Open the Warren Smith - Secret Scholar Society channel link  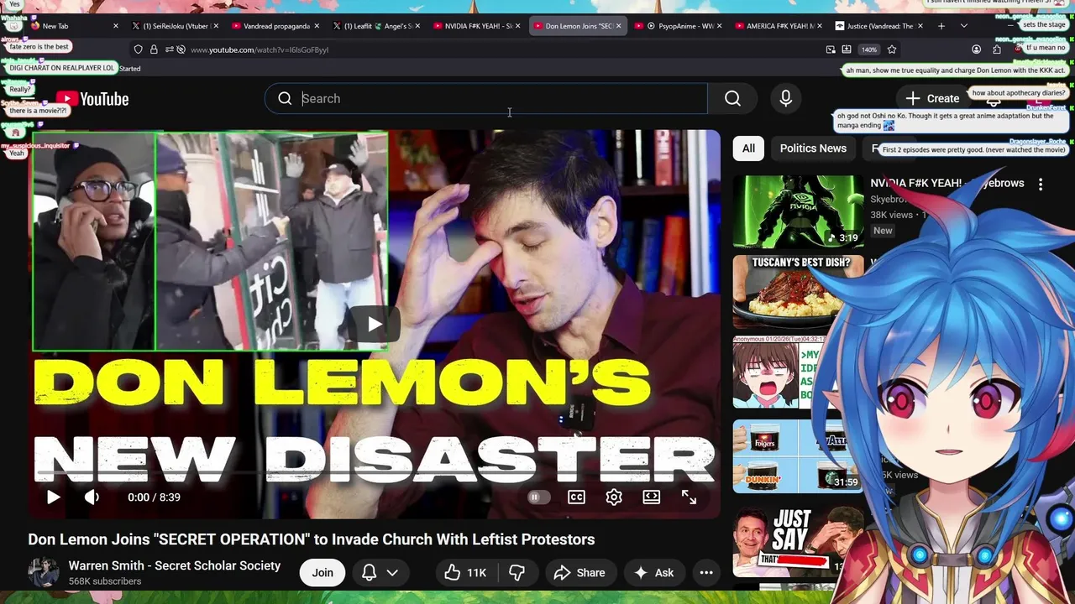[x=175, y=565]
